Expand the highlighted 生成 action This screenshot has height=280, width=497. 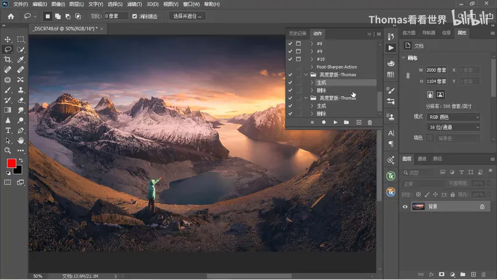pyautogui.click(x=311, y=82)
